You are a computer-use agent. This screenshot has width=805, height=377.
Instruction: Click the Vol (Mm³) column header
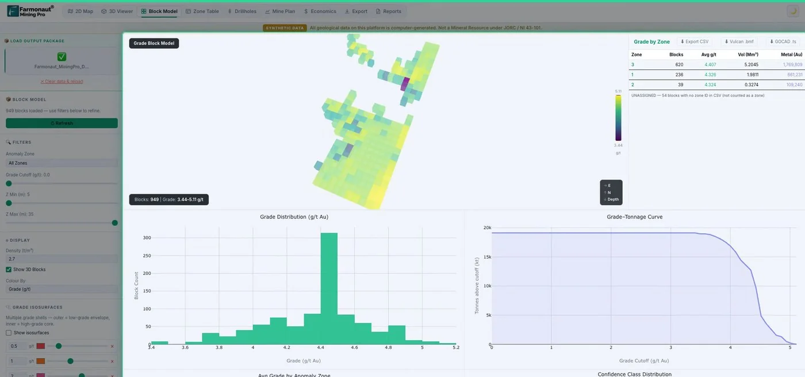click(748, 55)
